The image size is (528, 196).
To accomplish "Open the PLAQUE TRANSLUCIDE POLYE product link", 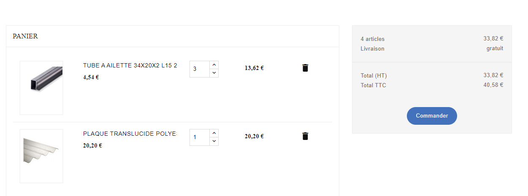I will [x=130, y=134].
